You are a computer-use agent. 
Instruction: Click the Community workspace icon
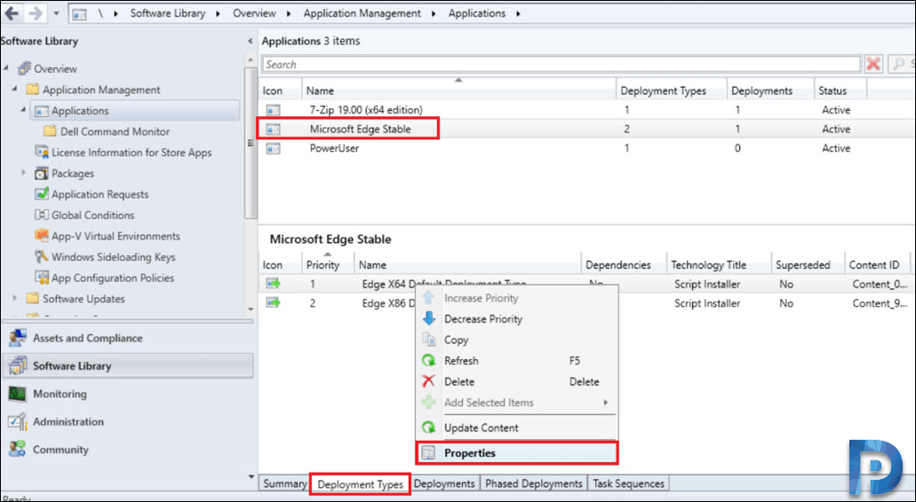(x=18, y=450)
